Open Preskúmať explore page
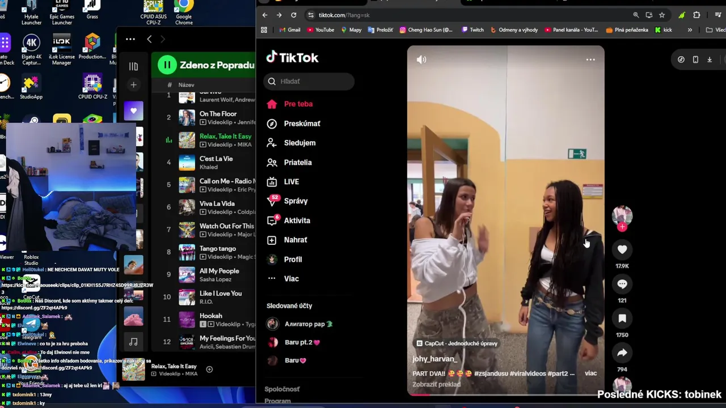 [294, 124]
